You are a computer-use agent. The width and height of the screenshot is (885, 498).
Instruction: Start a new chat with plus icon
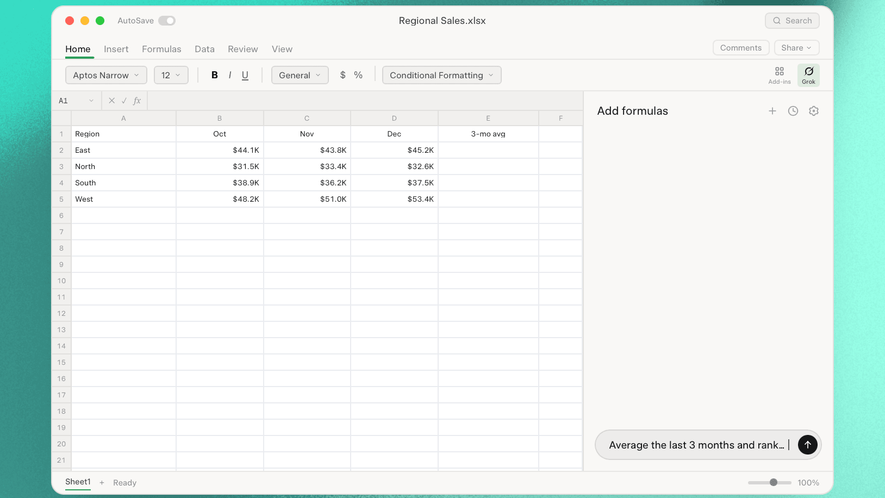click(772, 111)
